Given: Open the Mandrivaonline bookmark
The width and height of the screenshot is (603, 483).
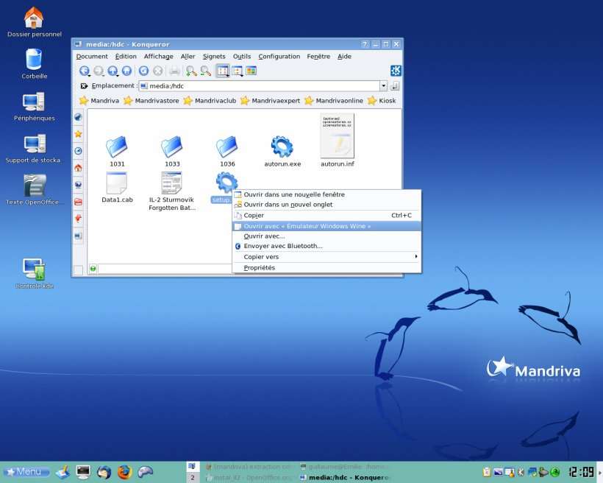Looking at the screenshot, I should point(334,101).
